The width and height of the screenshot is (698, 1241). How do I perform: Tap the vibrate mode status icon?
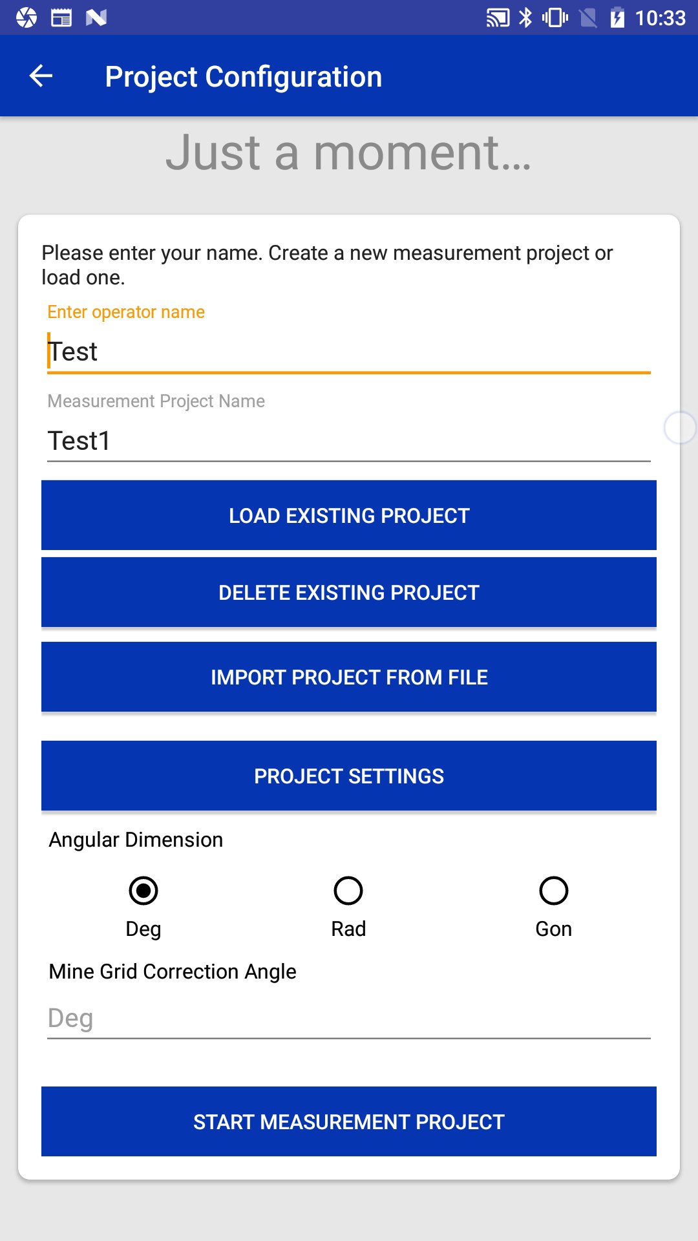click(x=555, y=17)
